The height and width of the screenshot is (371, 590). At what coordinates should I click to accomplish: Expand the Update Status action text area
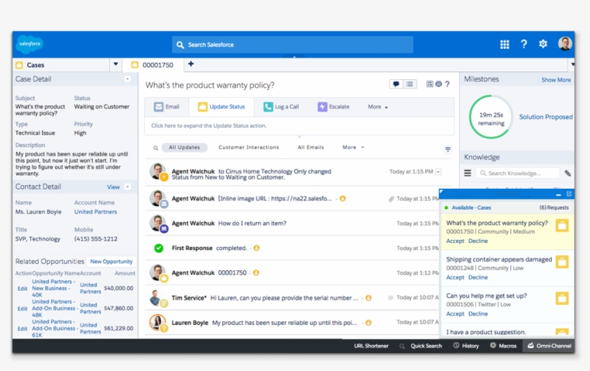pyautogui.click(x=299, y=126)
